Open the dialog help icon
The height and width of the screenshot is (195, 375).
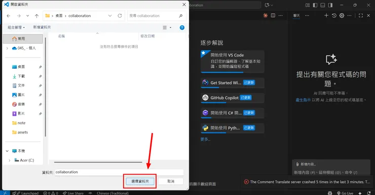[x=182, y=27]
